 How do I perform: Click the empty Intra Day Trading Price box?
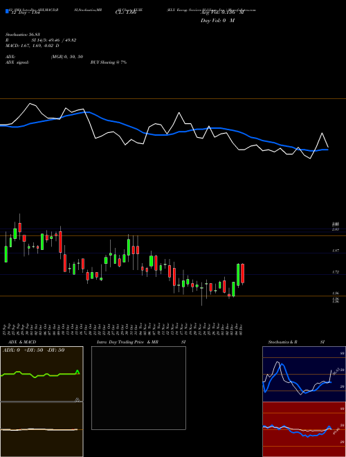pos(138,388)
